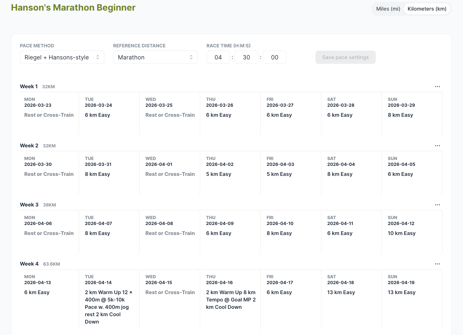Viewport: 463px width, 335px height.
Task: Open Thursday 2026-04-09 6 km Easy workout
Action: coord(231,232)
